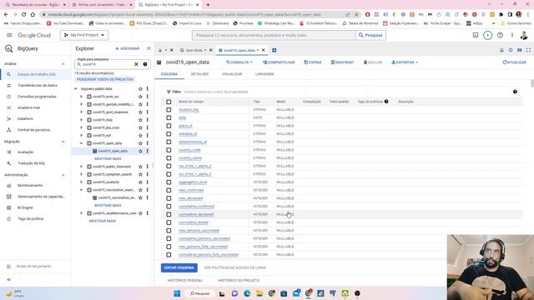Clear the Explorer search field
This screenshot has height=300, width=534.
tap(136, 64)
